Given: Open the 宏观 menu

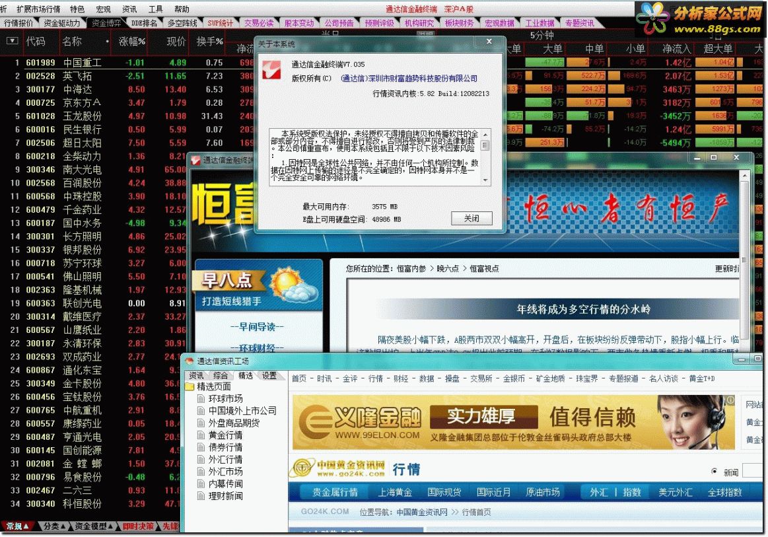Looking at the screenshot, I should (x=104, y=9).
